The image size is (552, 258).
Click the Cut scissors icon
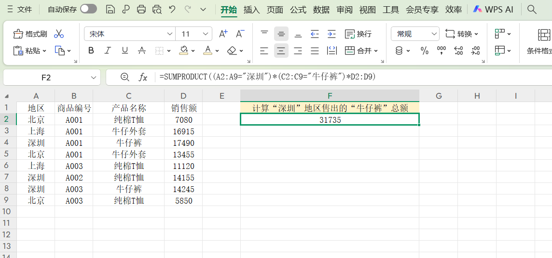(59, 34)
